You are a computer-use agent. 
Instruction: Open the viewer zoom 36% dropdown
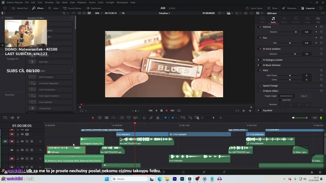99,13
